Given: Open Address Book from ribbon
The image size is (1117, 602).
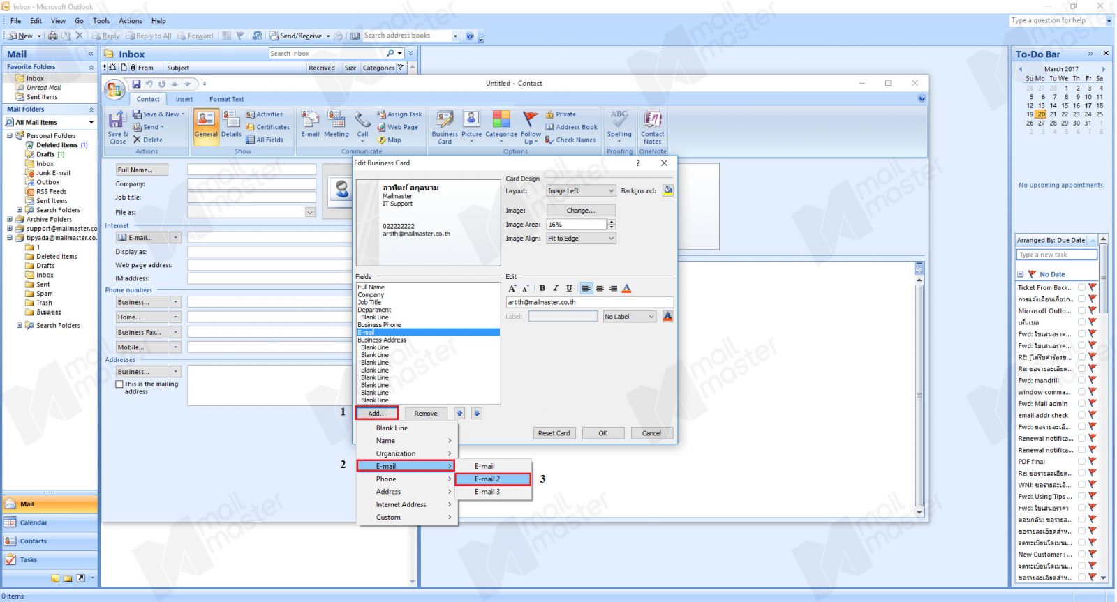Looking at the screenshot, I should 571,127.
